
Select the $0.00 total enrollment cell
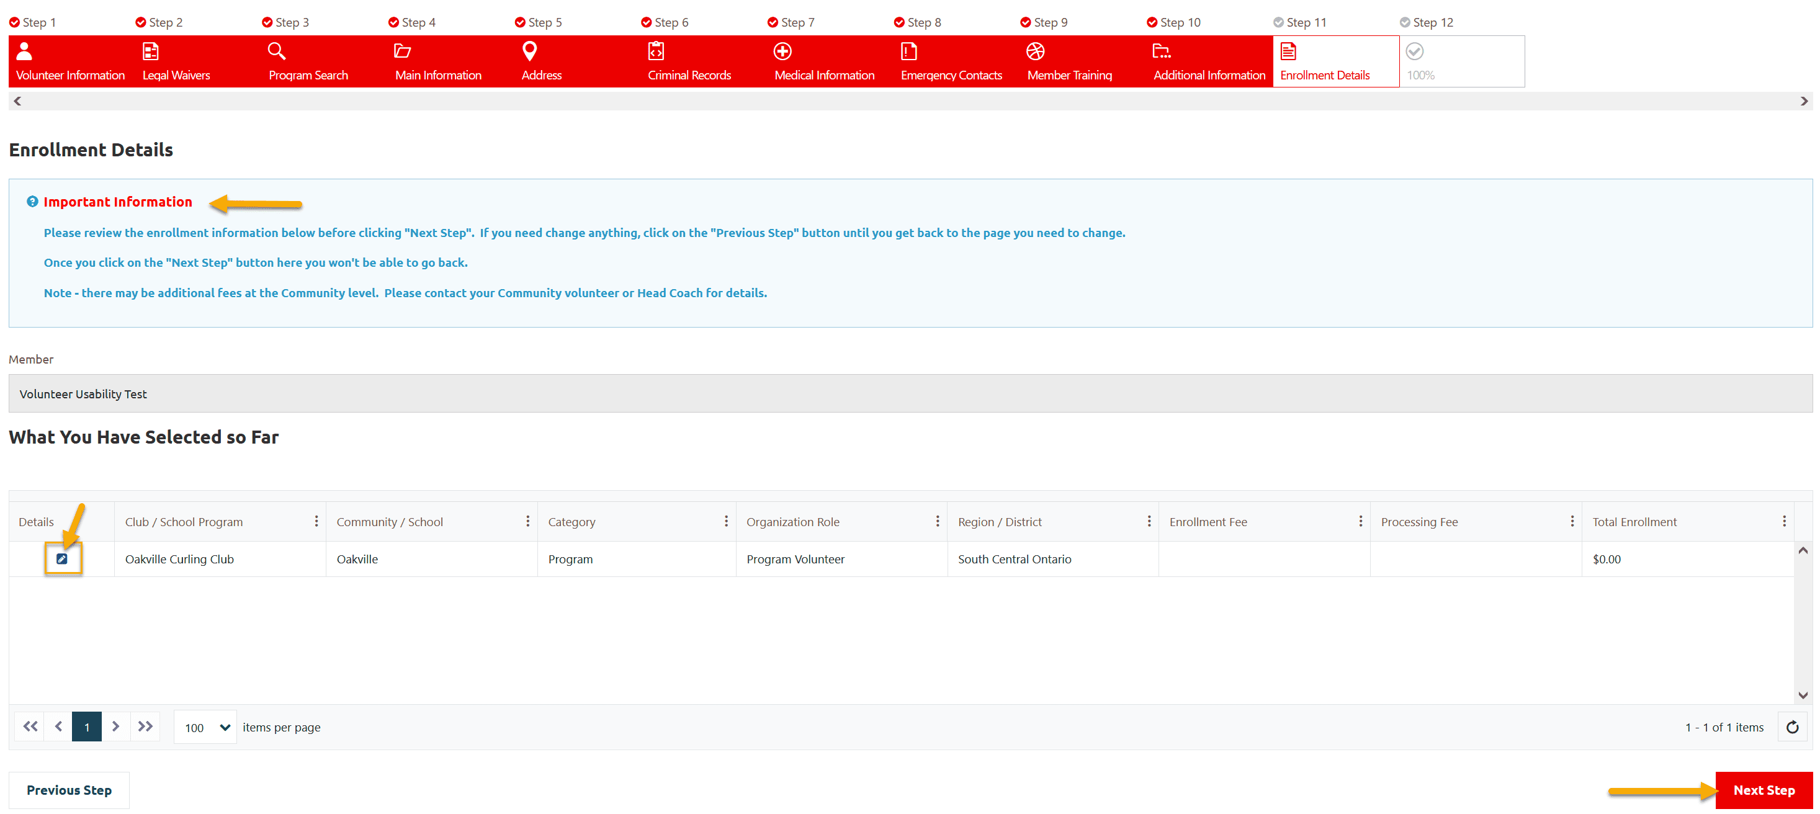pyautogui.click(x=1687, y=559)
